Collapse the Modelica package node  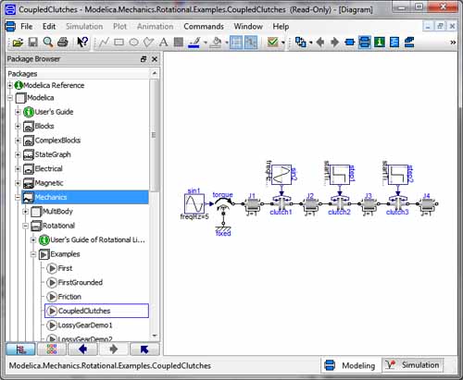tap(10, 98)
